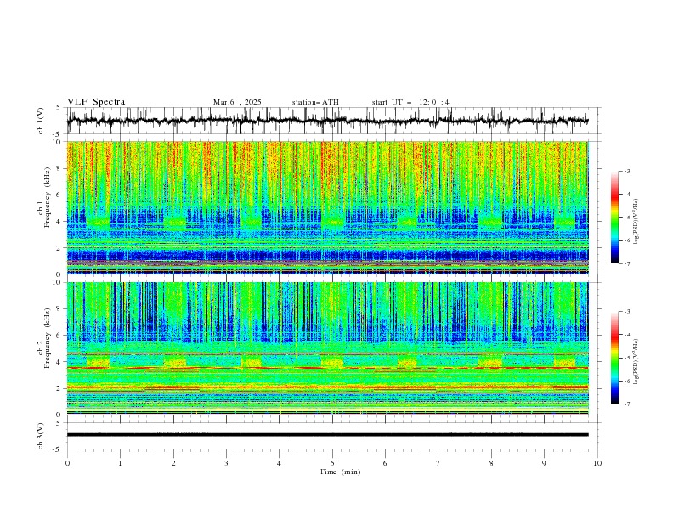This screenshot has height=520, width=673.
Task: Click the "-6" tick on ch.2 colorbar
Action: click(x=627, y=381)
